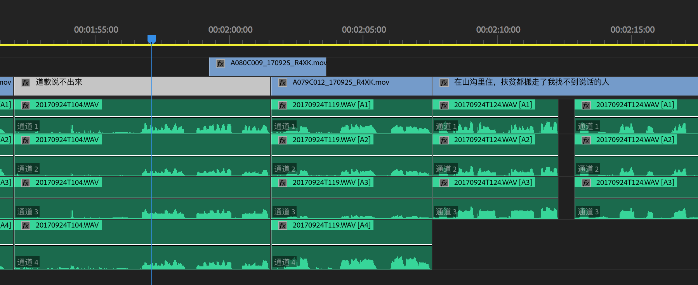The width and height of the screenshot is (698, 285).
Task: Select the A079C012_170925_R4XK.mov clip name
Action: click(x=340, y=82)
